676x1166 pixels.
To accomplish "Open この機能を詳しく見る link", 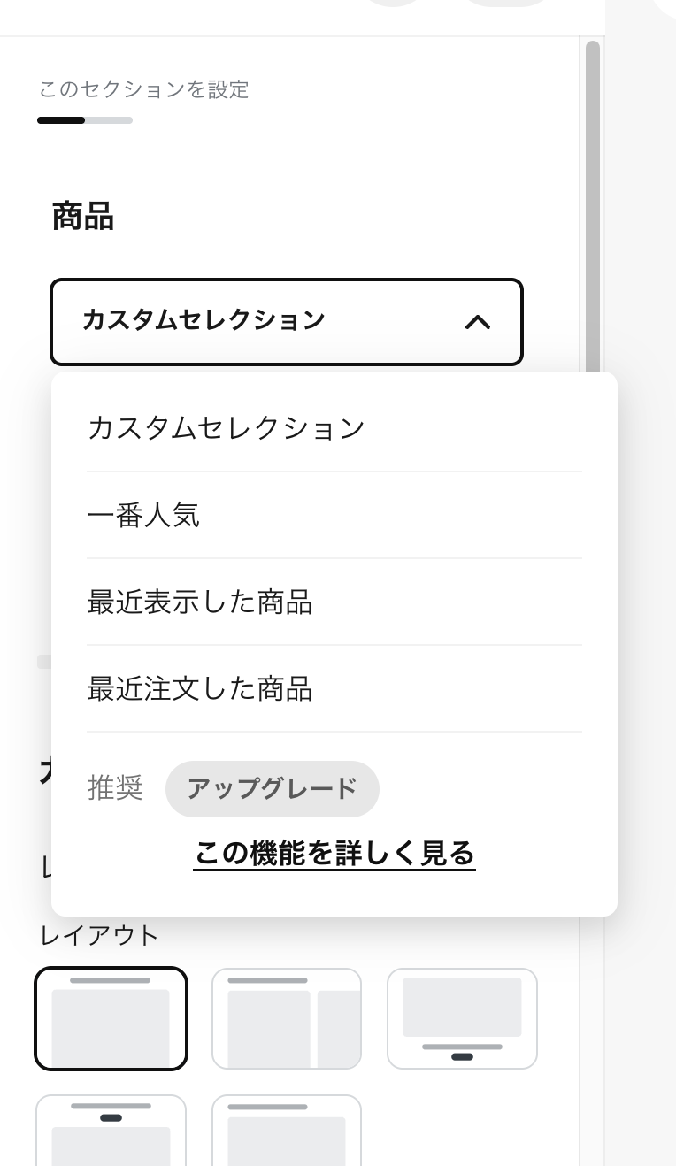I will point(334,855).
